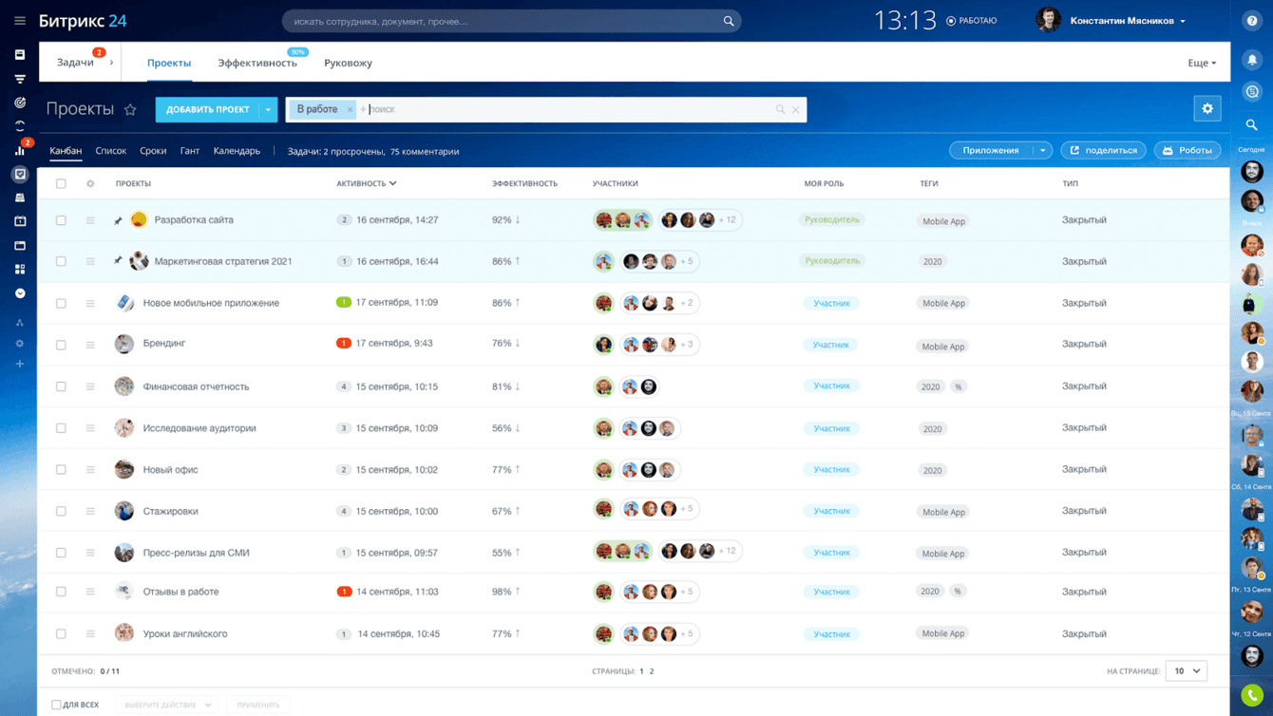Expand the Добавить проект dropdown arrow

(268, 109)
